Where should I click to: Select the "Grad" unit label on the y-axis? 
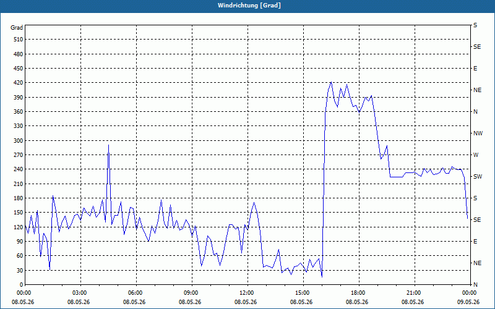17,28
